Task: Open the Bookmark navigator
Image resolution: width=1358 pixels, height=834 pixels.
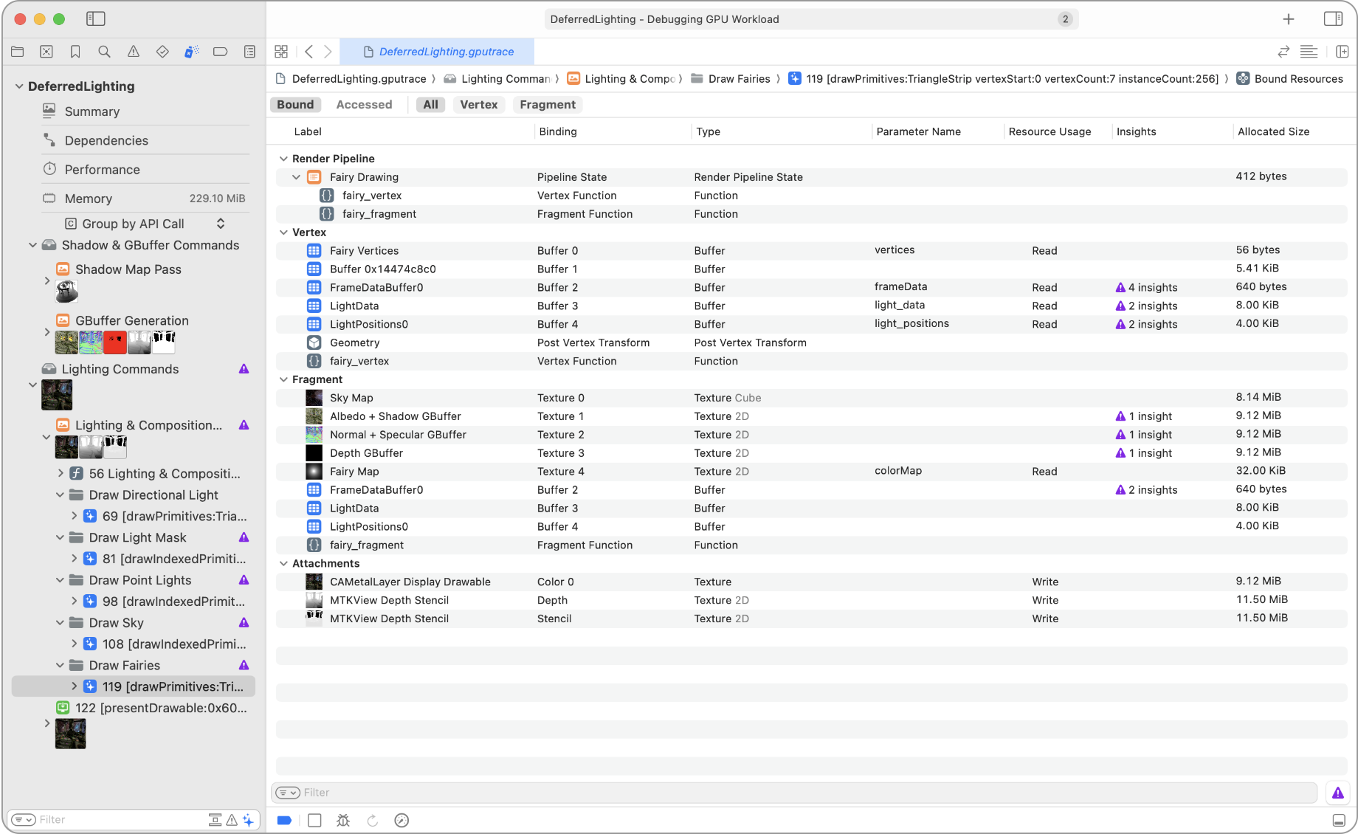Action: 75,52
